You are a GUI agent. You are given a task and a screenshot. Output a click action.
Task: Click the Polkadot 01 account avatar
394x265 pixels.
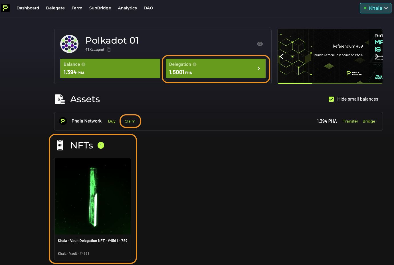pos(69,44)
